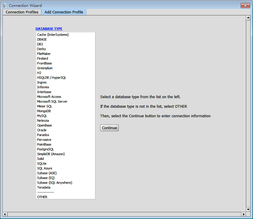Click the vertical scrollbar up arrow

248,18
